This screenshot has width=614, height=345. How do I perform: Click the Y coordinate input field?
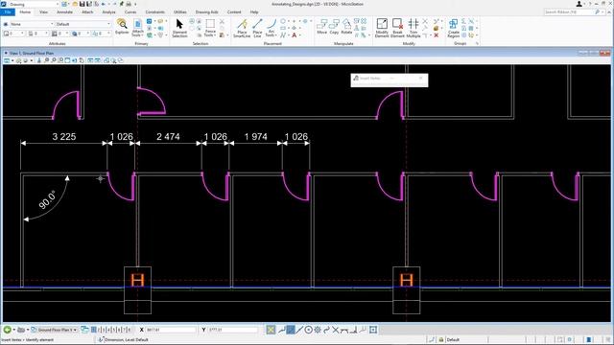(x=233, y=330)
